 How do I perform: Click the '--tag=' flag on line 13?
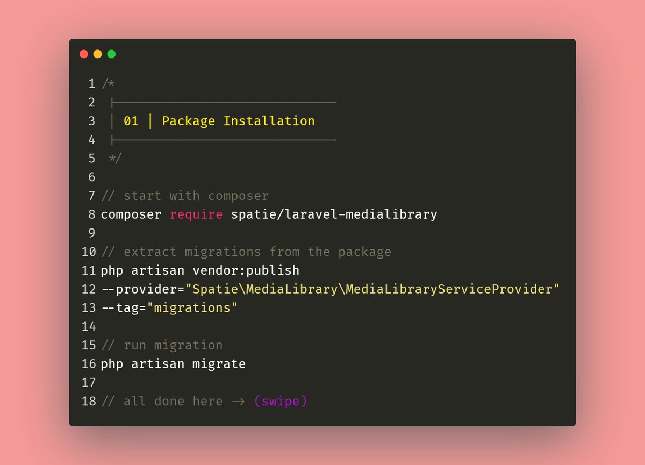124,308
